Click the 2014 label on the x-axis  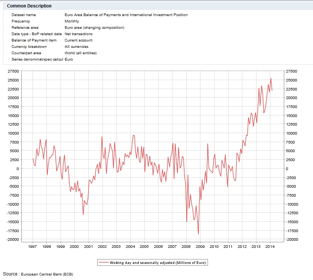point(270,247)
